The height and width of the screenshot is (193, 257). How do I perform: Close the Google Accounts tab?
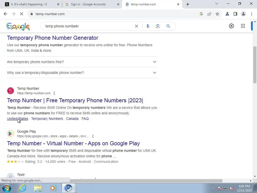click(118, 4)
